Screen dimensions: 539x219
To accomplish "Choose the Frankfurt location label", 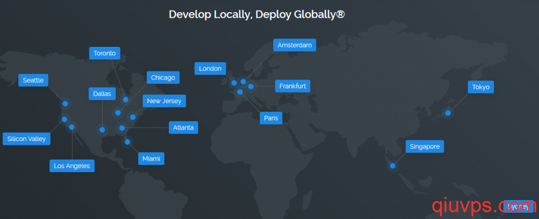I will pos(293,86).
